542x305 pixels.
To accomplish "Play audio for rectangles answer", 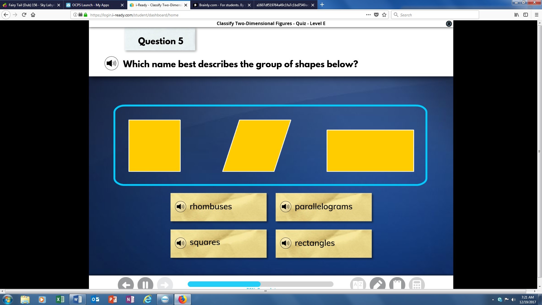I will pos(285,243).
